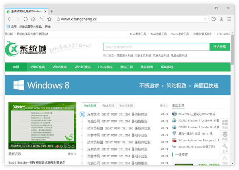This screenshot has height=170, width=239.
Task: Click the Win10激活工具 top link
Action: (180, 34)
